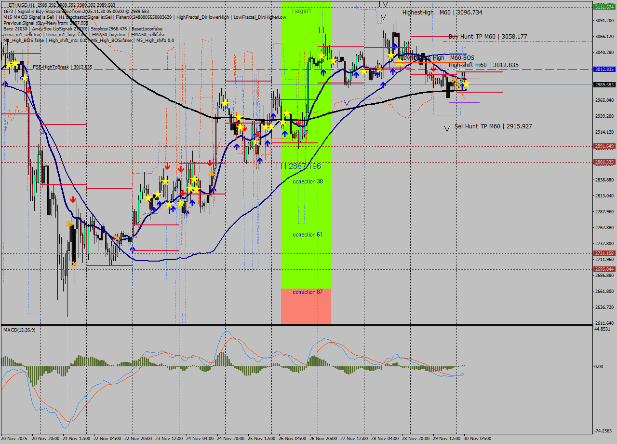Click the green 3111.674 price tag
617x444 pixels.
[604, 7]
